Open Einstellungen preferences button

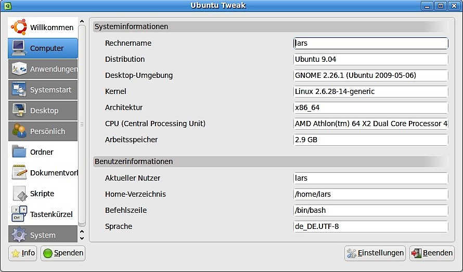pyautogui.click(x=375, y=253)
